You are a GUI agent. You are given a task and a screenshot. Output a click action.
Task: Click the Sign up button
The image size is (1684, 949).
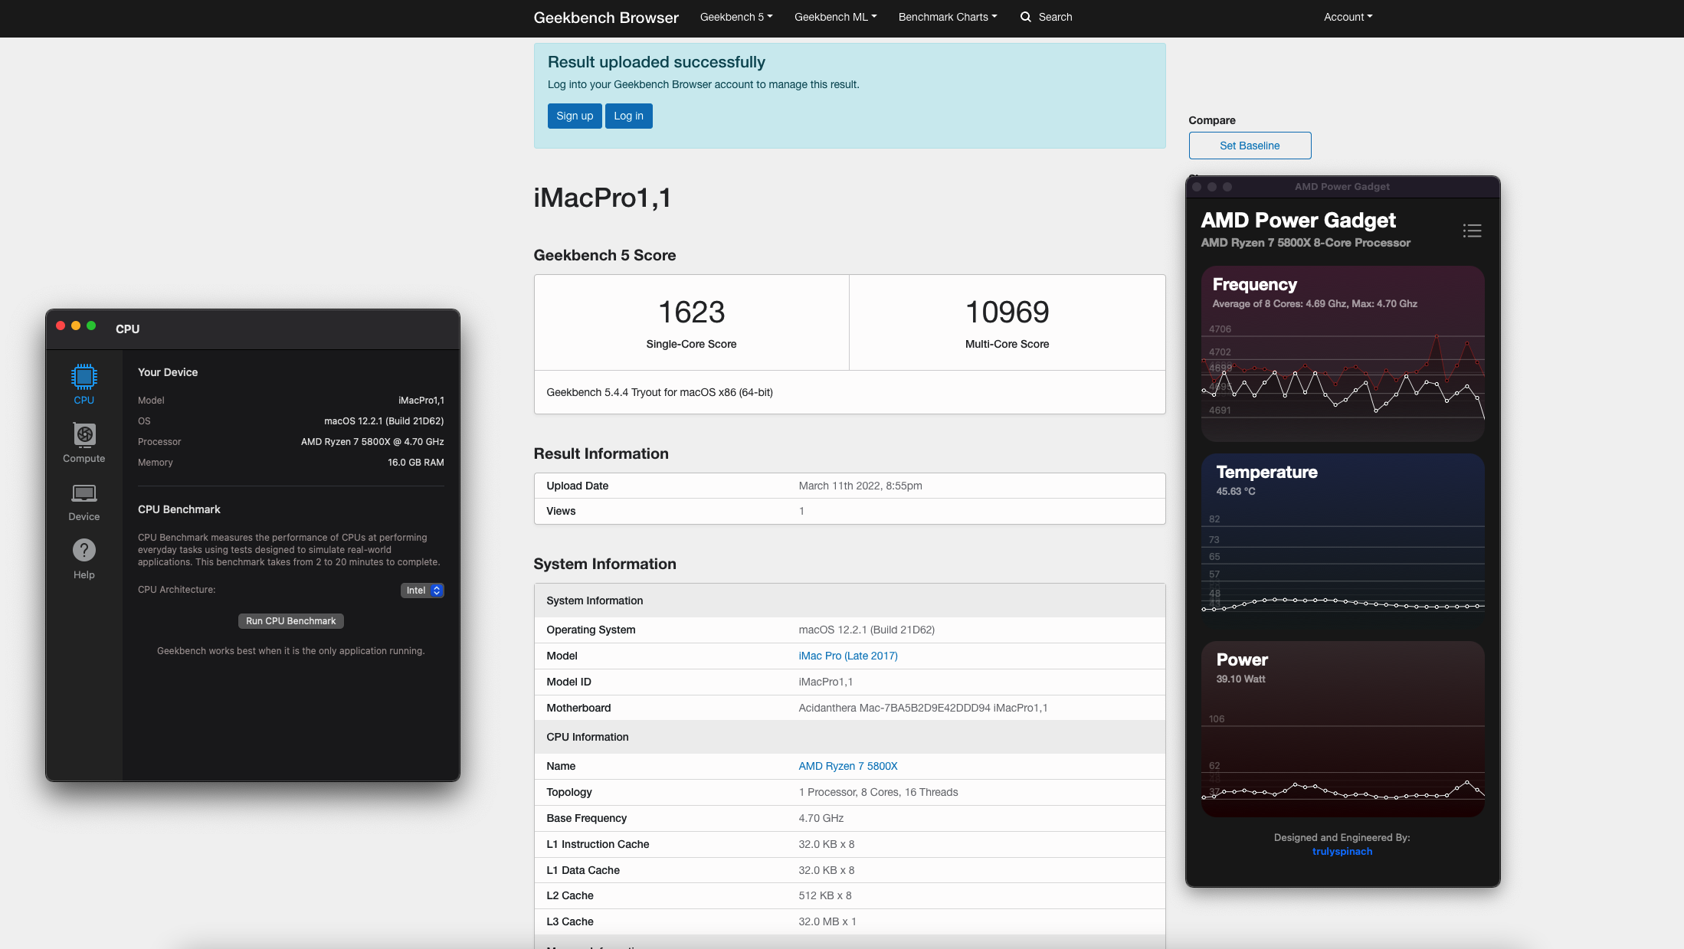coord(575,116)
